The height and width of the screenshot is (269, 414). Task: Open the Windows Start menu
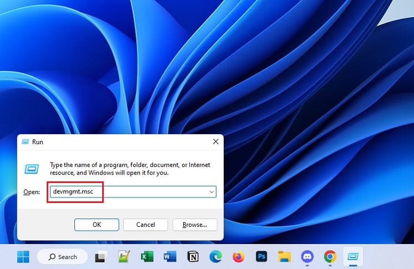(23, 257)
